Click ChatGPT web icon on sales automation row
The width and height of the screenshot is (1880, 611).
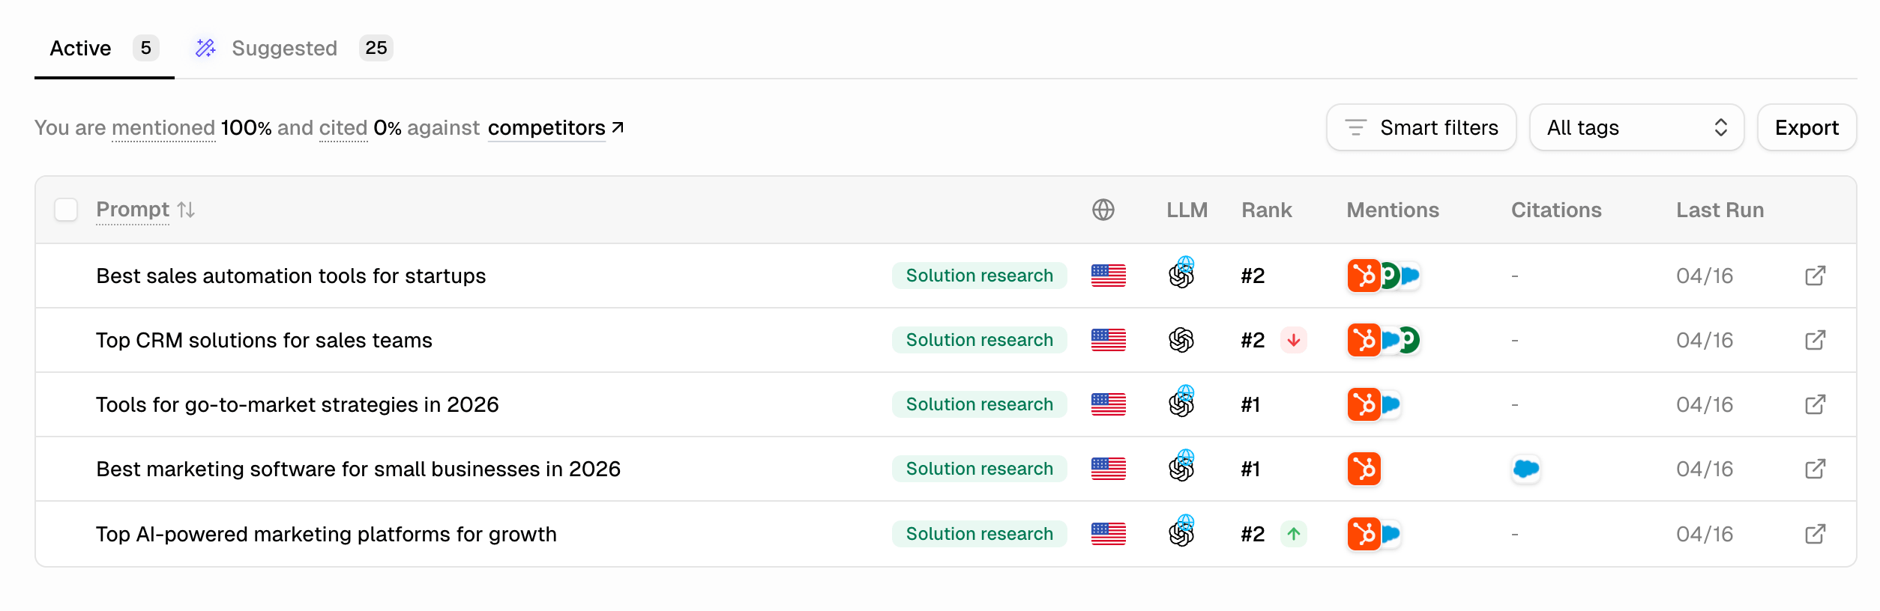(x=1182, y=273)
